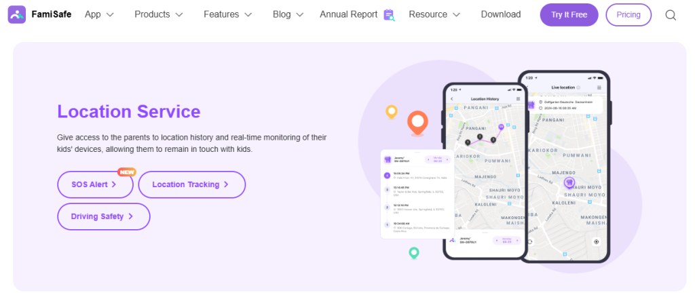Open the Pricing button
Viewport: 695px width, 297px height.
point(628,14)
